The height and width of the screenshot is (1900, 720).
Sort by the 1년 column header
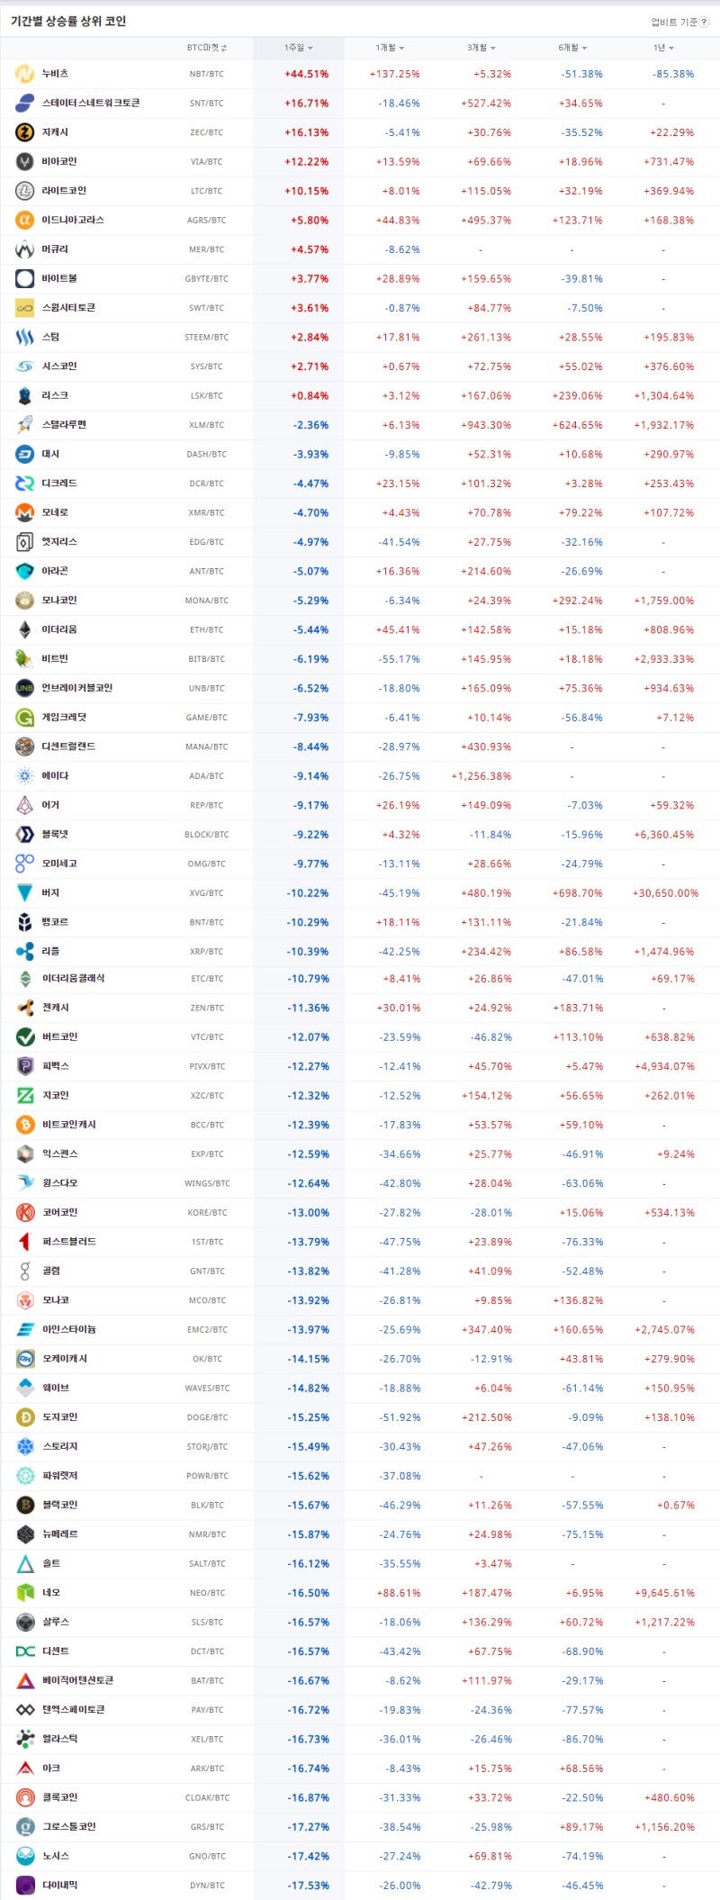click(663, 48)
